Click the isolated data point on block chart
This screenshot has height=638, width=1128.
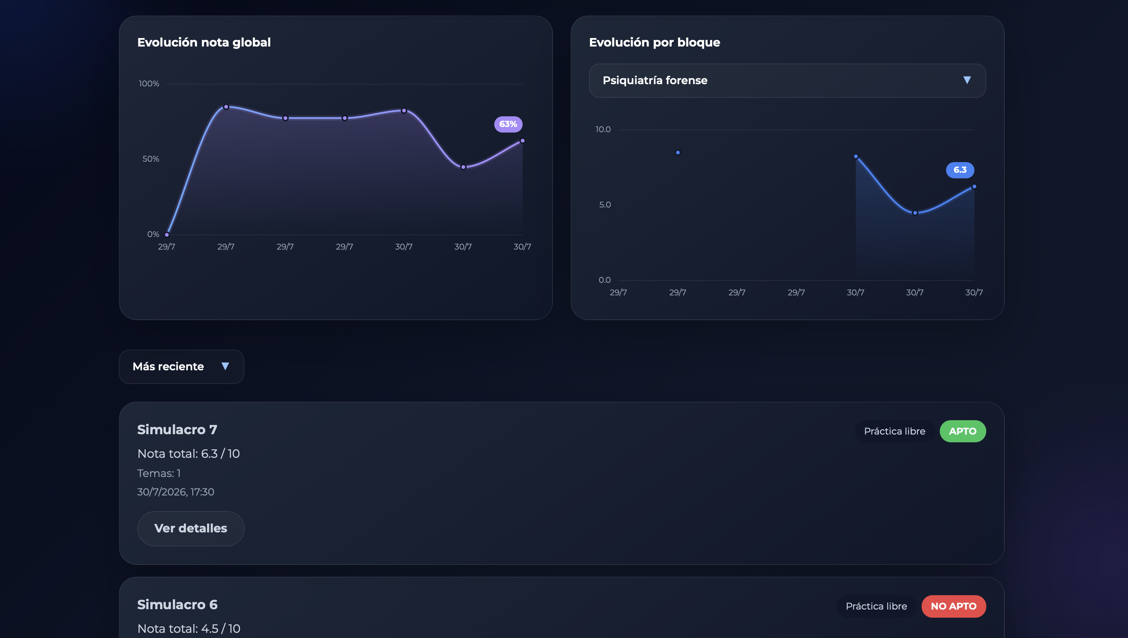click(x=678, y=152)
